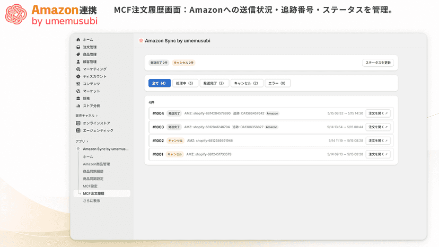Click order number #1004
Screen dimensions: 439x247
(x=158, y=113)
